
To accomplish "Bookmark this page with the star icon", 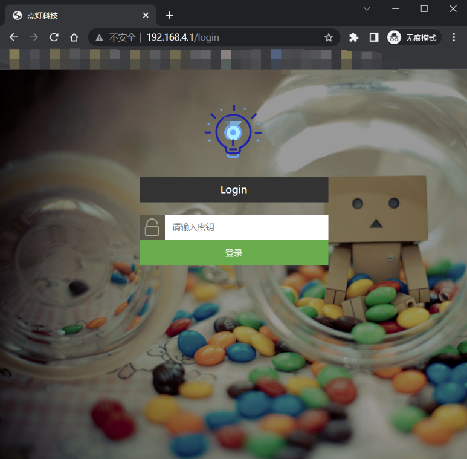I will tap(329, 37).
